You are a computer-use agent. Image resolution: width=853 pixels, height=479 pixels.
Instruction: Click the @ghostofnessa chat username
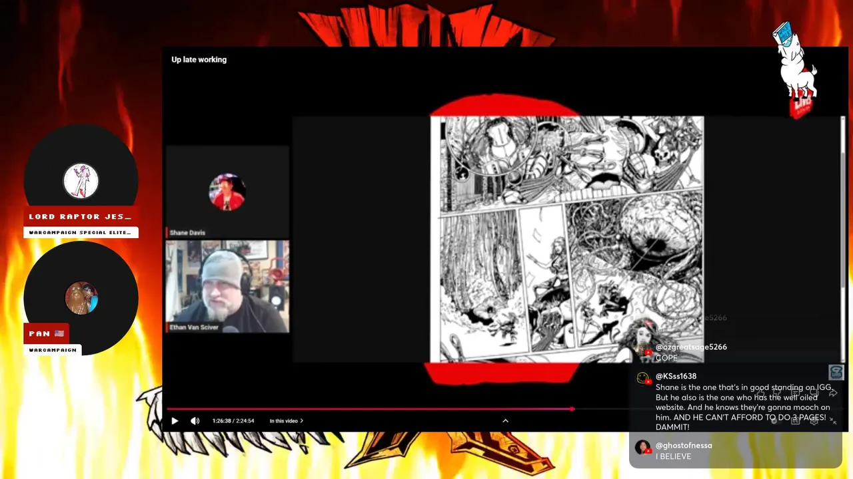coord(684,445)
